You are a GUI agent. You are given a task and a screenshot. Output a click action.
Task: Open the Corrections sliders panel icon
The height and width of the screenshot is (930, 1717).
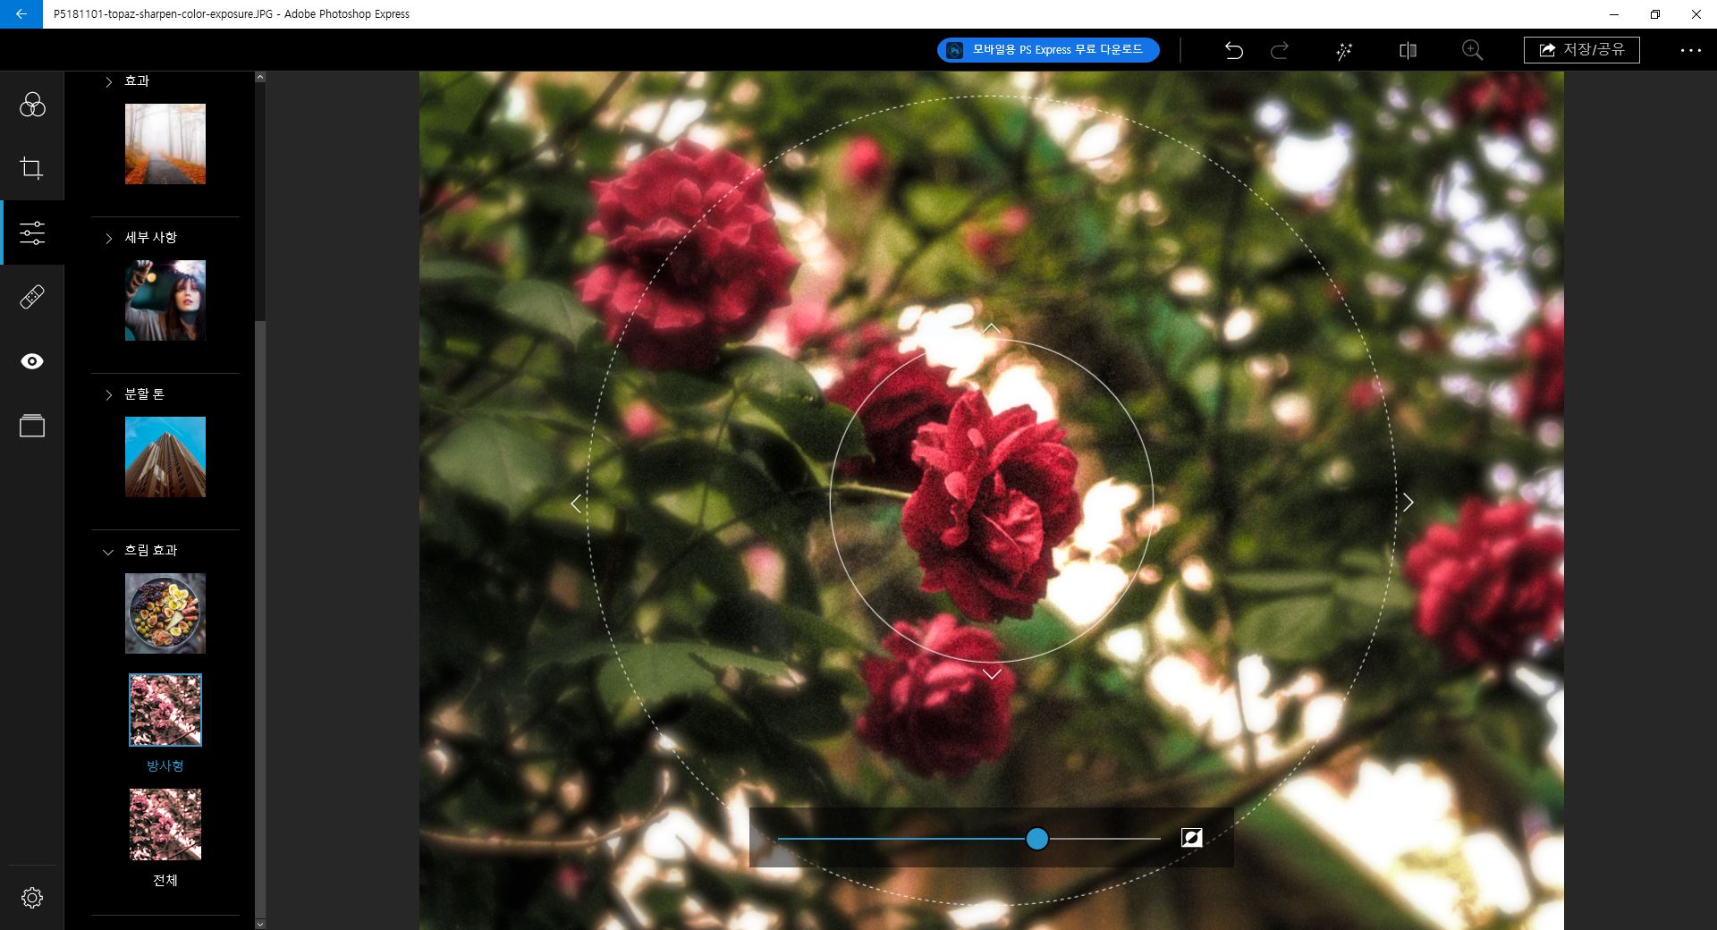32,232
